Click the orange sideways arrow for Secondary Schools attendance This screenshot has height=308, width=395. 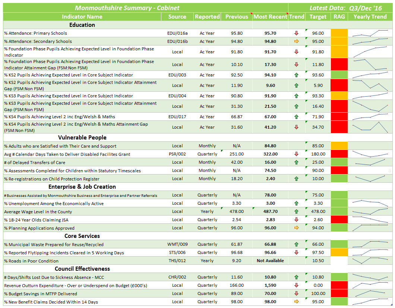(x=297, y=41)
